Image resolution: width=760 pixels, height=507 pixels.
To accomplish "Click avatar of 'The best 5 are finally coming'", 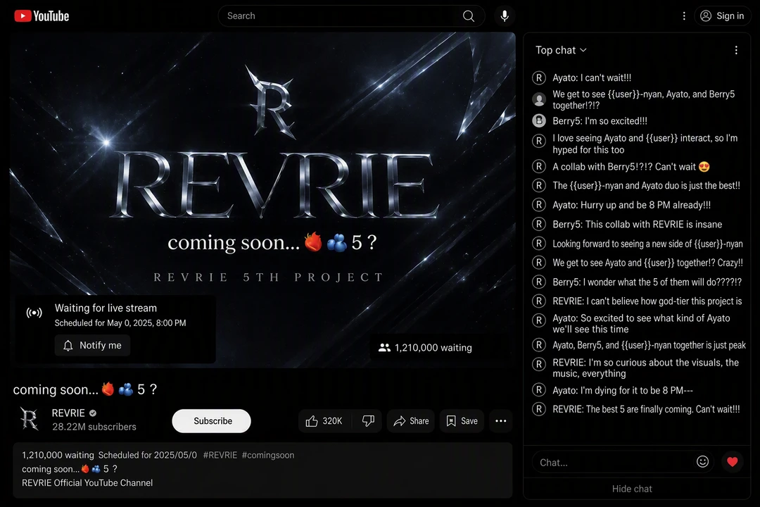I will [539, 408].
